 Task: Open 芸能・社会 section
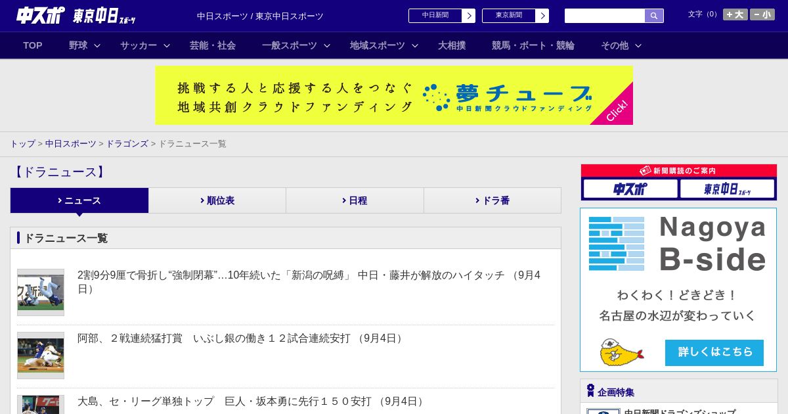click(x=213, y=45)
